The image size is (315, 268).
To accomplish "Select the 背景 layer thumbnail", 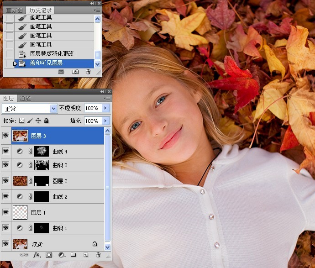I will (x=20, y=244).
